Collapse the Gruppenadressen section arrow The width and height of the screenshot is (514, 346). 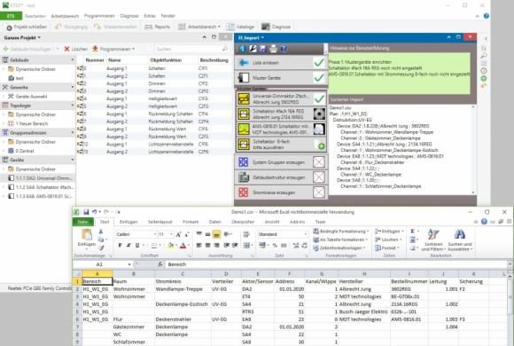coord(73,132)
